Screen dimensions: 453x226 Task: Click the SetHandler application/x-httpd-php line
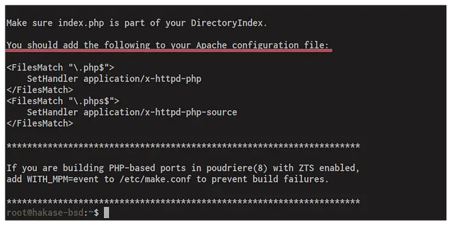pyautogui.click(x=114, y=79)
